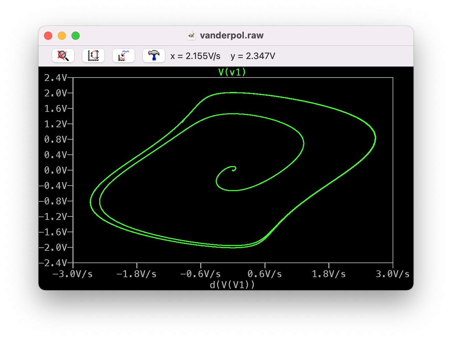Click the -0.8V vertical axis label

(53, 201)
